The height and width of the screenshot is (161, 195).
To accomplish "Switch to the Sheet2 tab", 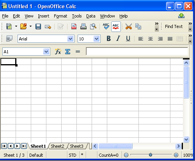I will [x=57, y=146].
